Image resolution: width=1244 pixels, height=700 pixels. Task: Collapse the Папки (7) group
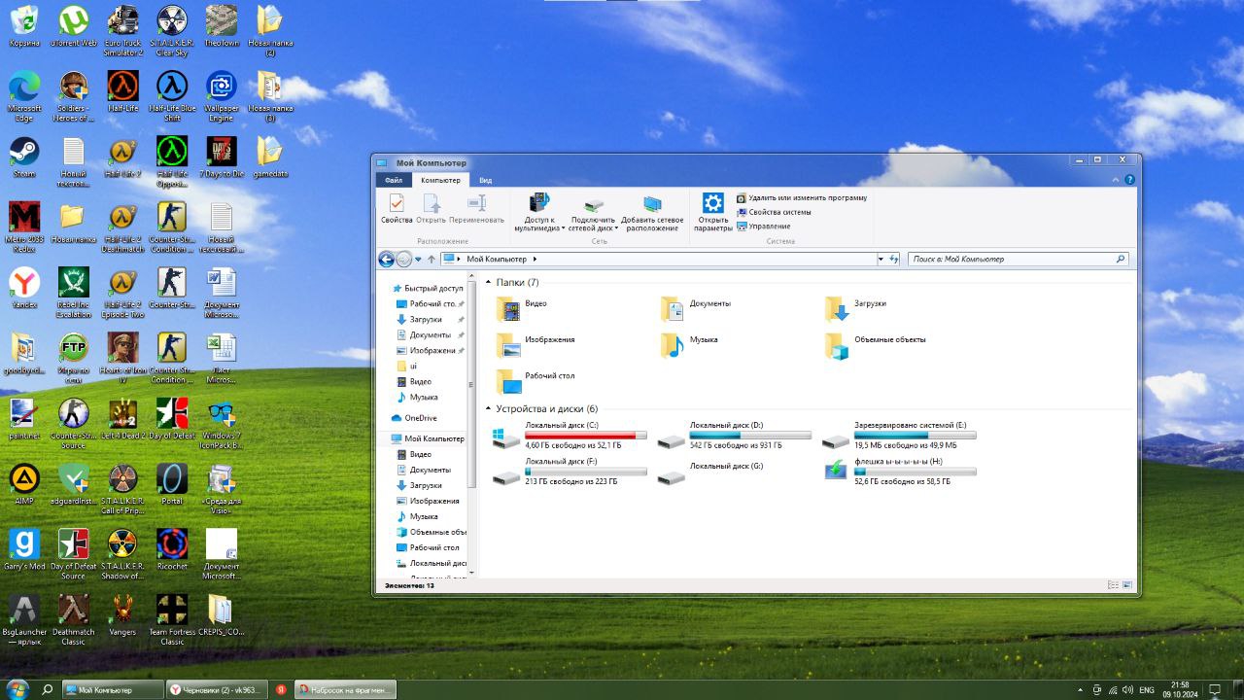click(x=488, y=282)
